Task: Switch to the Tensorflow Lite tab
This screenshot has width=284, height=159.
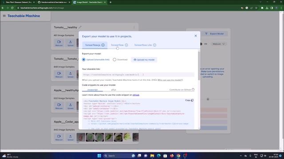Action: (143, 45)
